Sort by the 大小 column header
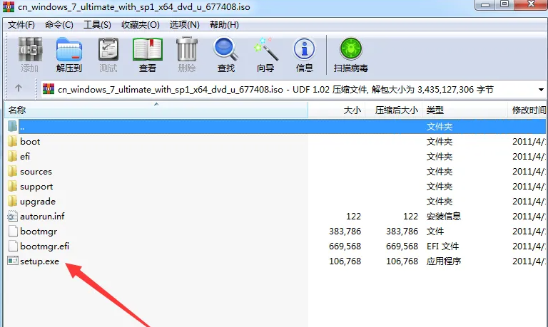Viewport: 548px width, 327px height. coord(337,110)
